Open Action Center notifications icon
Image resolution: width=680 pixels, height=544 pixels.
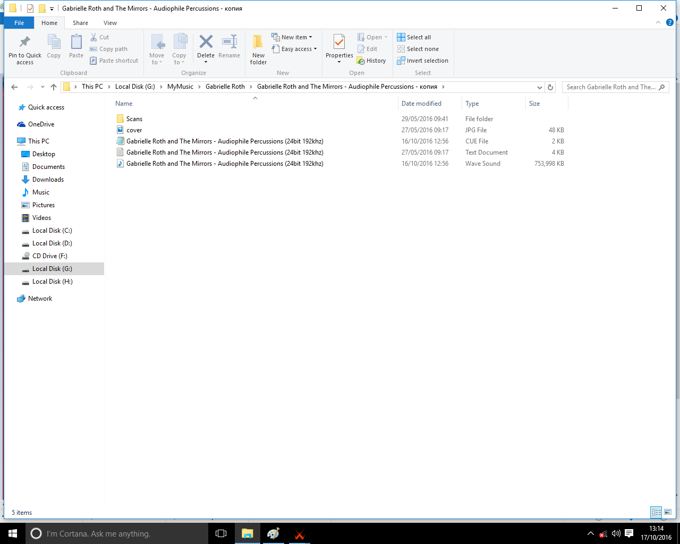pos(629,533)
